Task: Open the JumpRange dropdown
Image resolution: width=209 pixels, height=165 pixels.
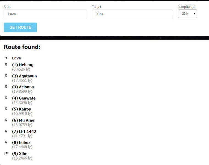Action: [187, 14]
